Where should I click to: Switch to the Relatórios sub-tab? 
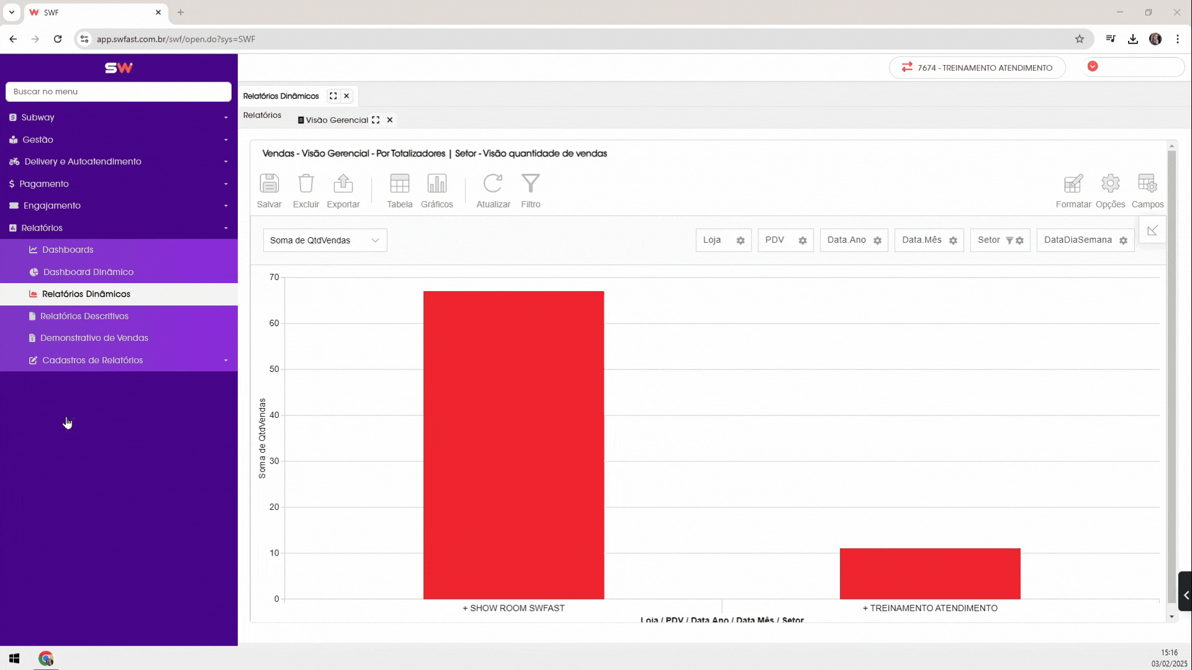coord(262,115)
